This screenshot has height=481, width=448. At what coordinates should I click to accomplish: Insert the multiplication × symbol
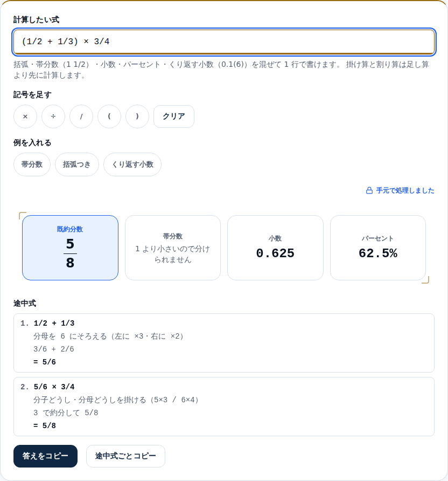[x=25, y=116]
